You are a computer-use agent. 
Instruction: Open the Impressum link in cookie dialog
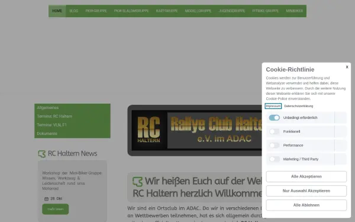(x=273, y=106)
